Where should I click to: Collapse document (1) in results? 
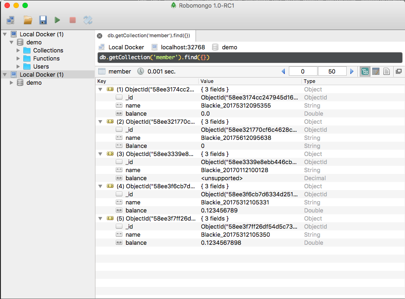click(100, 90)
